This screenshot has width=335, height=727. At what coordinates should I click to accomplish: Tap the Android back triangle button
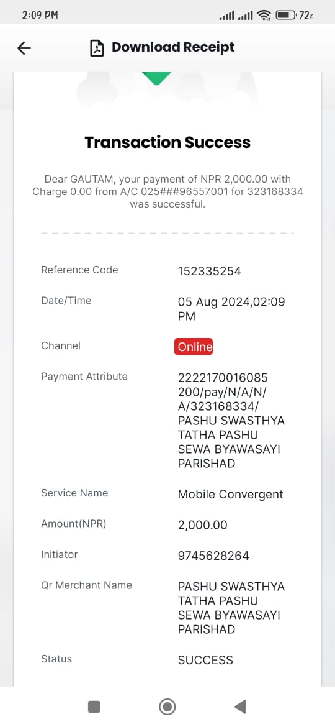[x=240, y=706]
